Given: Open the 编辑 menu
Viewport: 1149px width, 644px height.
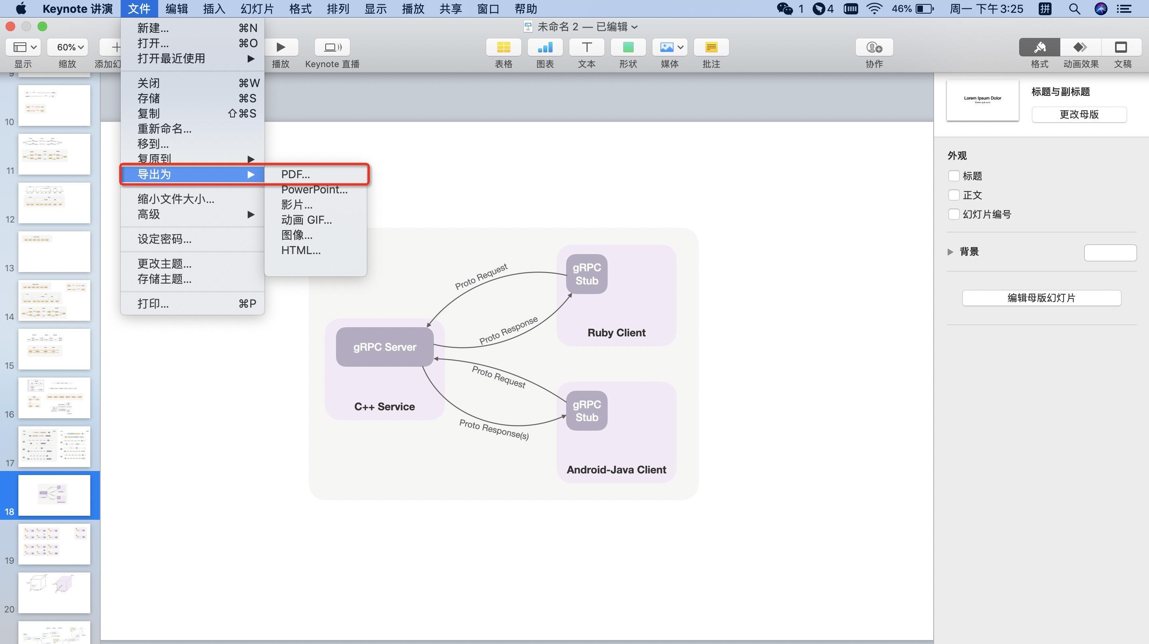Looking at the screenshot, I should pyautogui.click(x=177, y=8).
